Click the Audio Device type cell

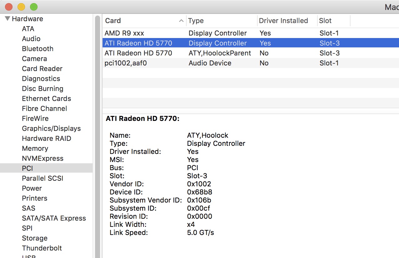point(210,63)
